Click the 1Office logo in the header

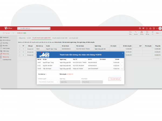pyautogui.click(x=8, y=28)
